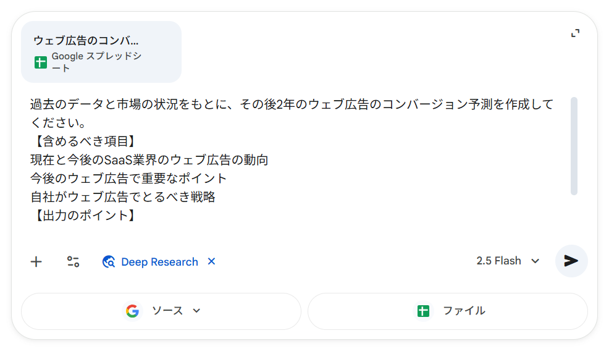Click the attachment title ウェブ広告のコンバ…
Viewport: 609px width, 354px height.
point(86,41)
